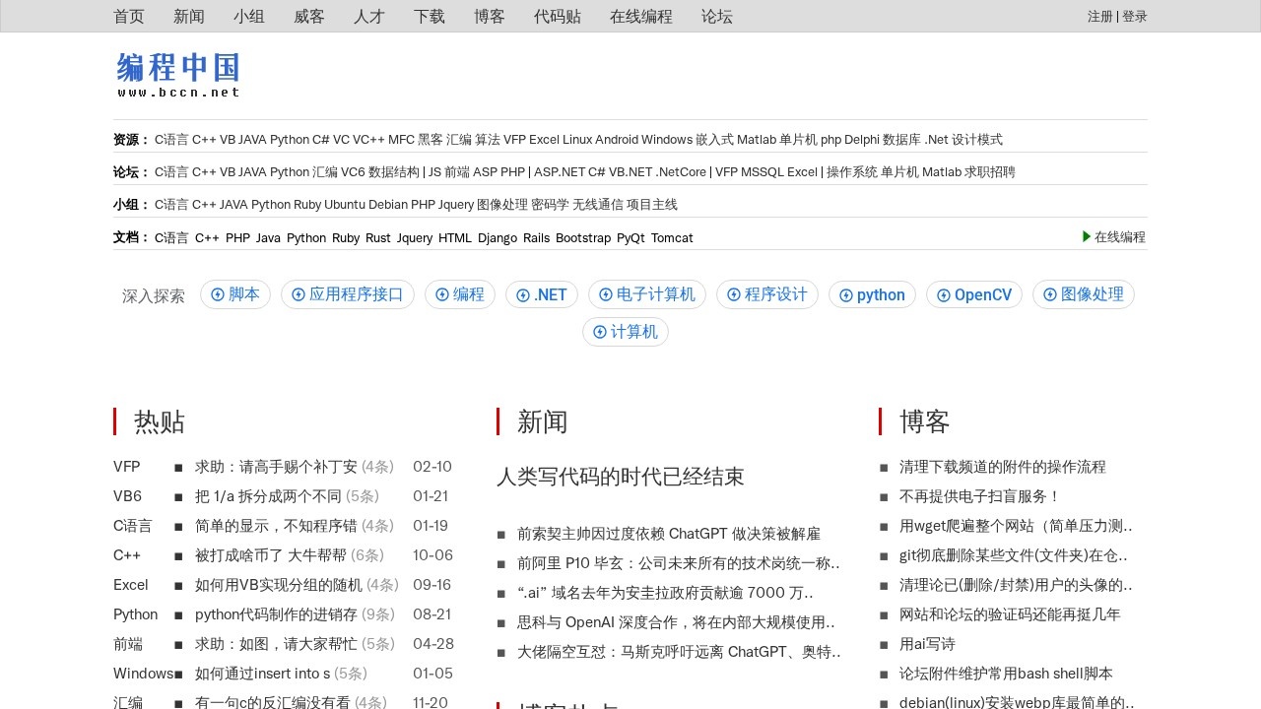Go to 代码贴 via the top menu
The width and height of the screenshot is (1261, 709).
[557, 16]
